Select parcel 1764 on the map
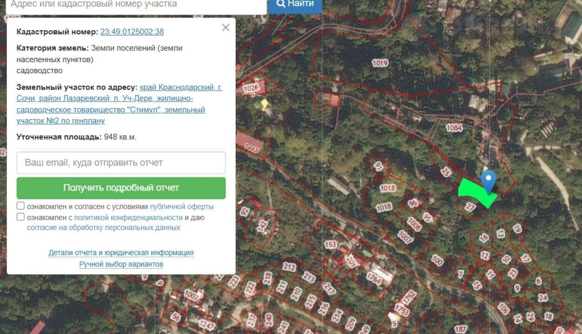Screen dimensions: 582x334 374,278
